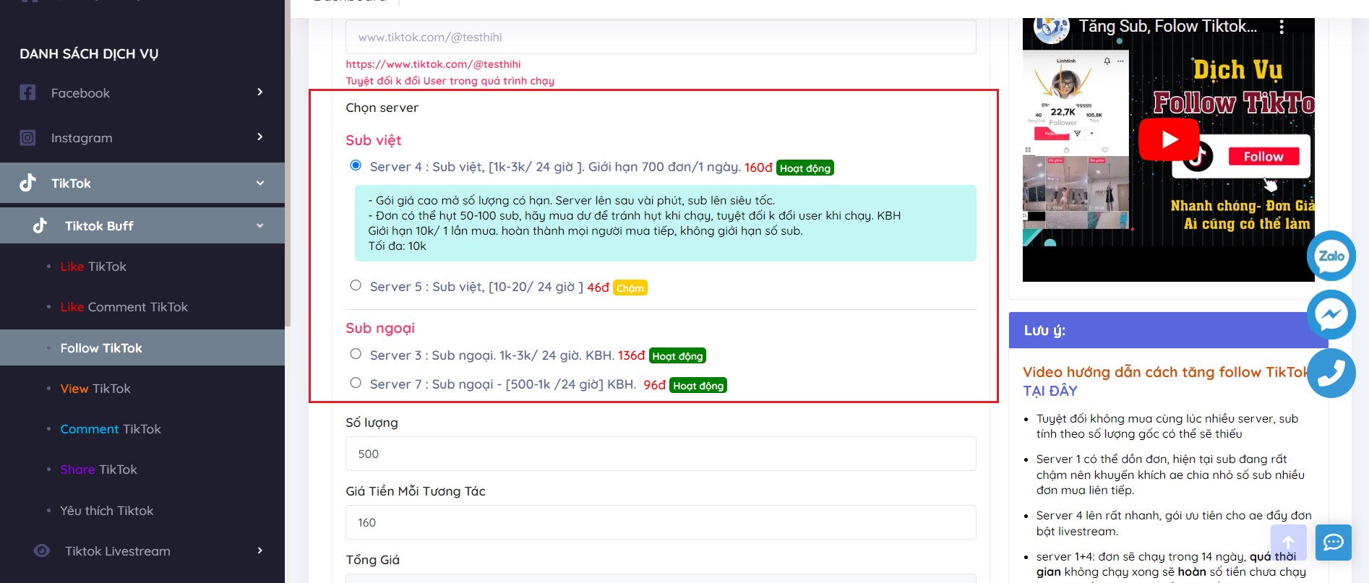
Task: Click the DANH SÁCH DỊCH VỤ heading
Action: coord(89,54)
